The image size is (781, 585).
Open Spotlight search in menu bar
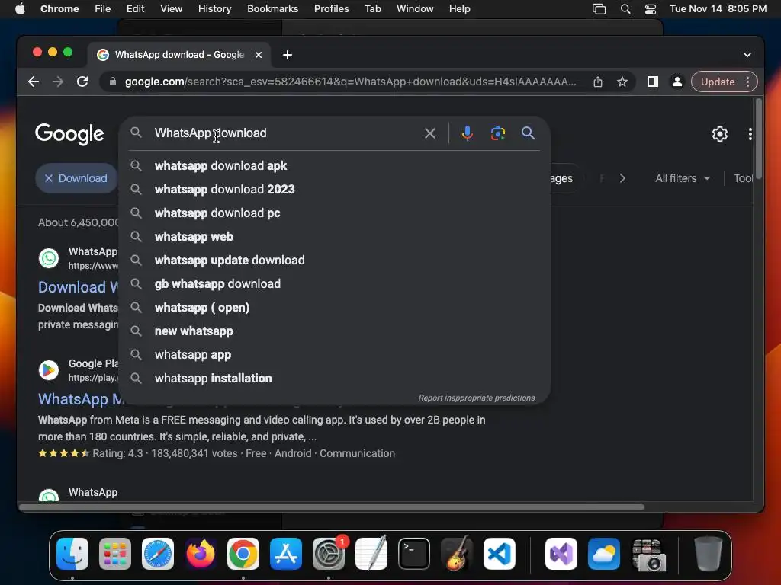[x=625, y=9]
